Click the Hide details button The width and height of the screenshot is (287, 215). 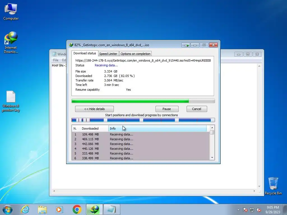click(x=94, y=109)
